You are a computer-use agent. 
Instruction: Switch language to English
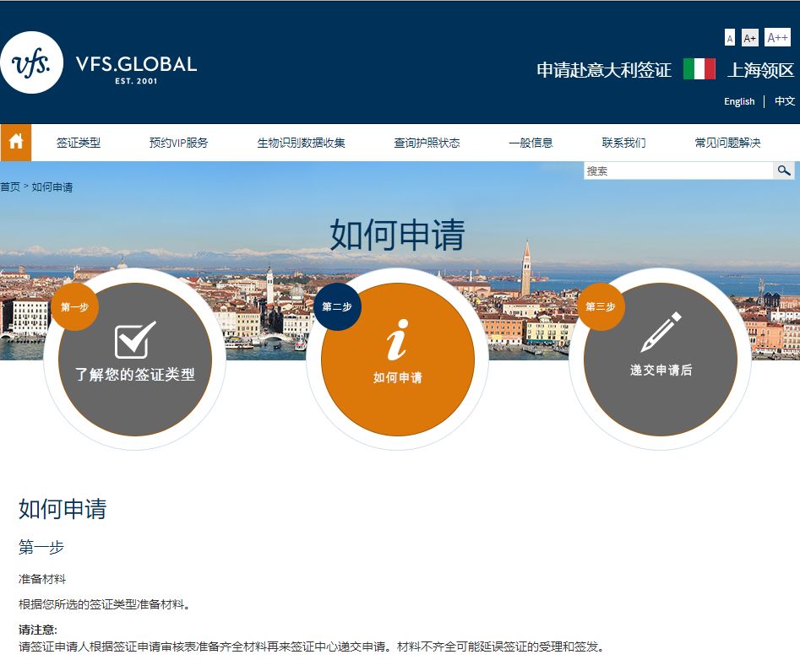[x=738, y=101]
